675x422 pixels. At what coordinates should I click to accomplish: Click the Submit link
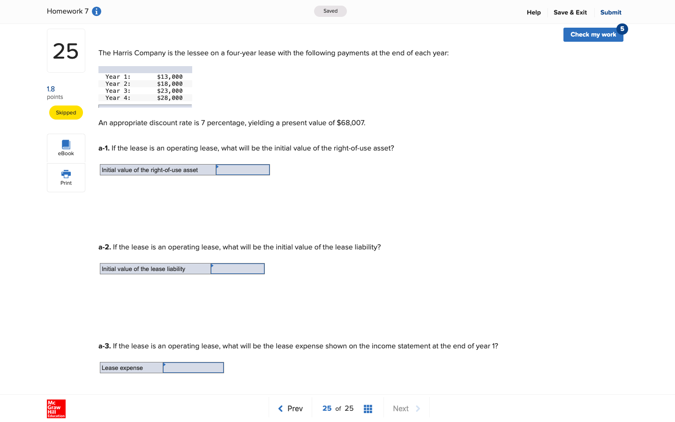click(610, 12)
